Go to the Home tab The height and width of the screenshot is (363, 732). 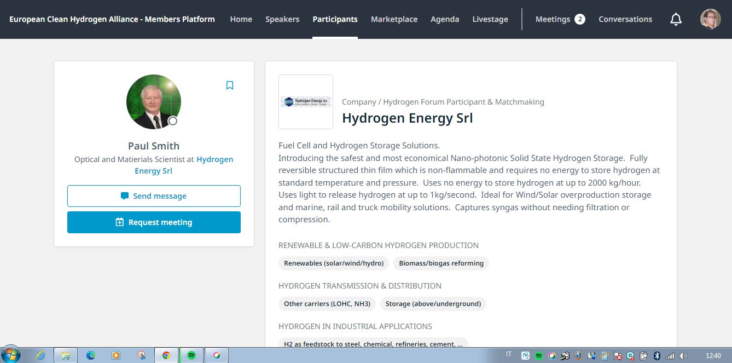click(x=241, y=19)
